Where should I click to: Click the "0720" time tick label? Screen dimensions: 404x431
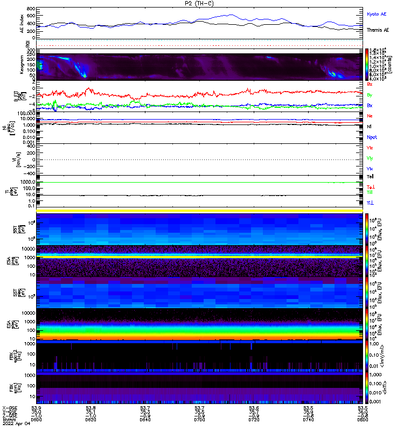coord(254,420)
